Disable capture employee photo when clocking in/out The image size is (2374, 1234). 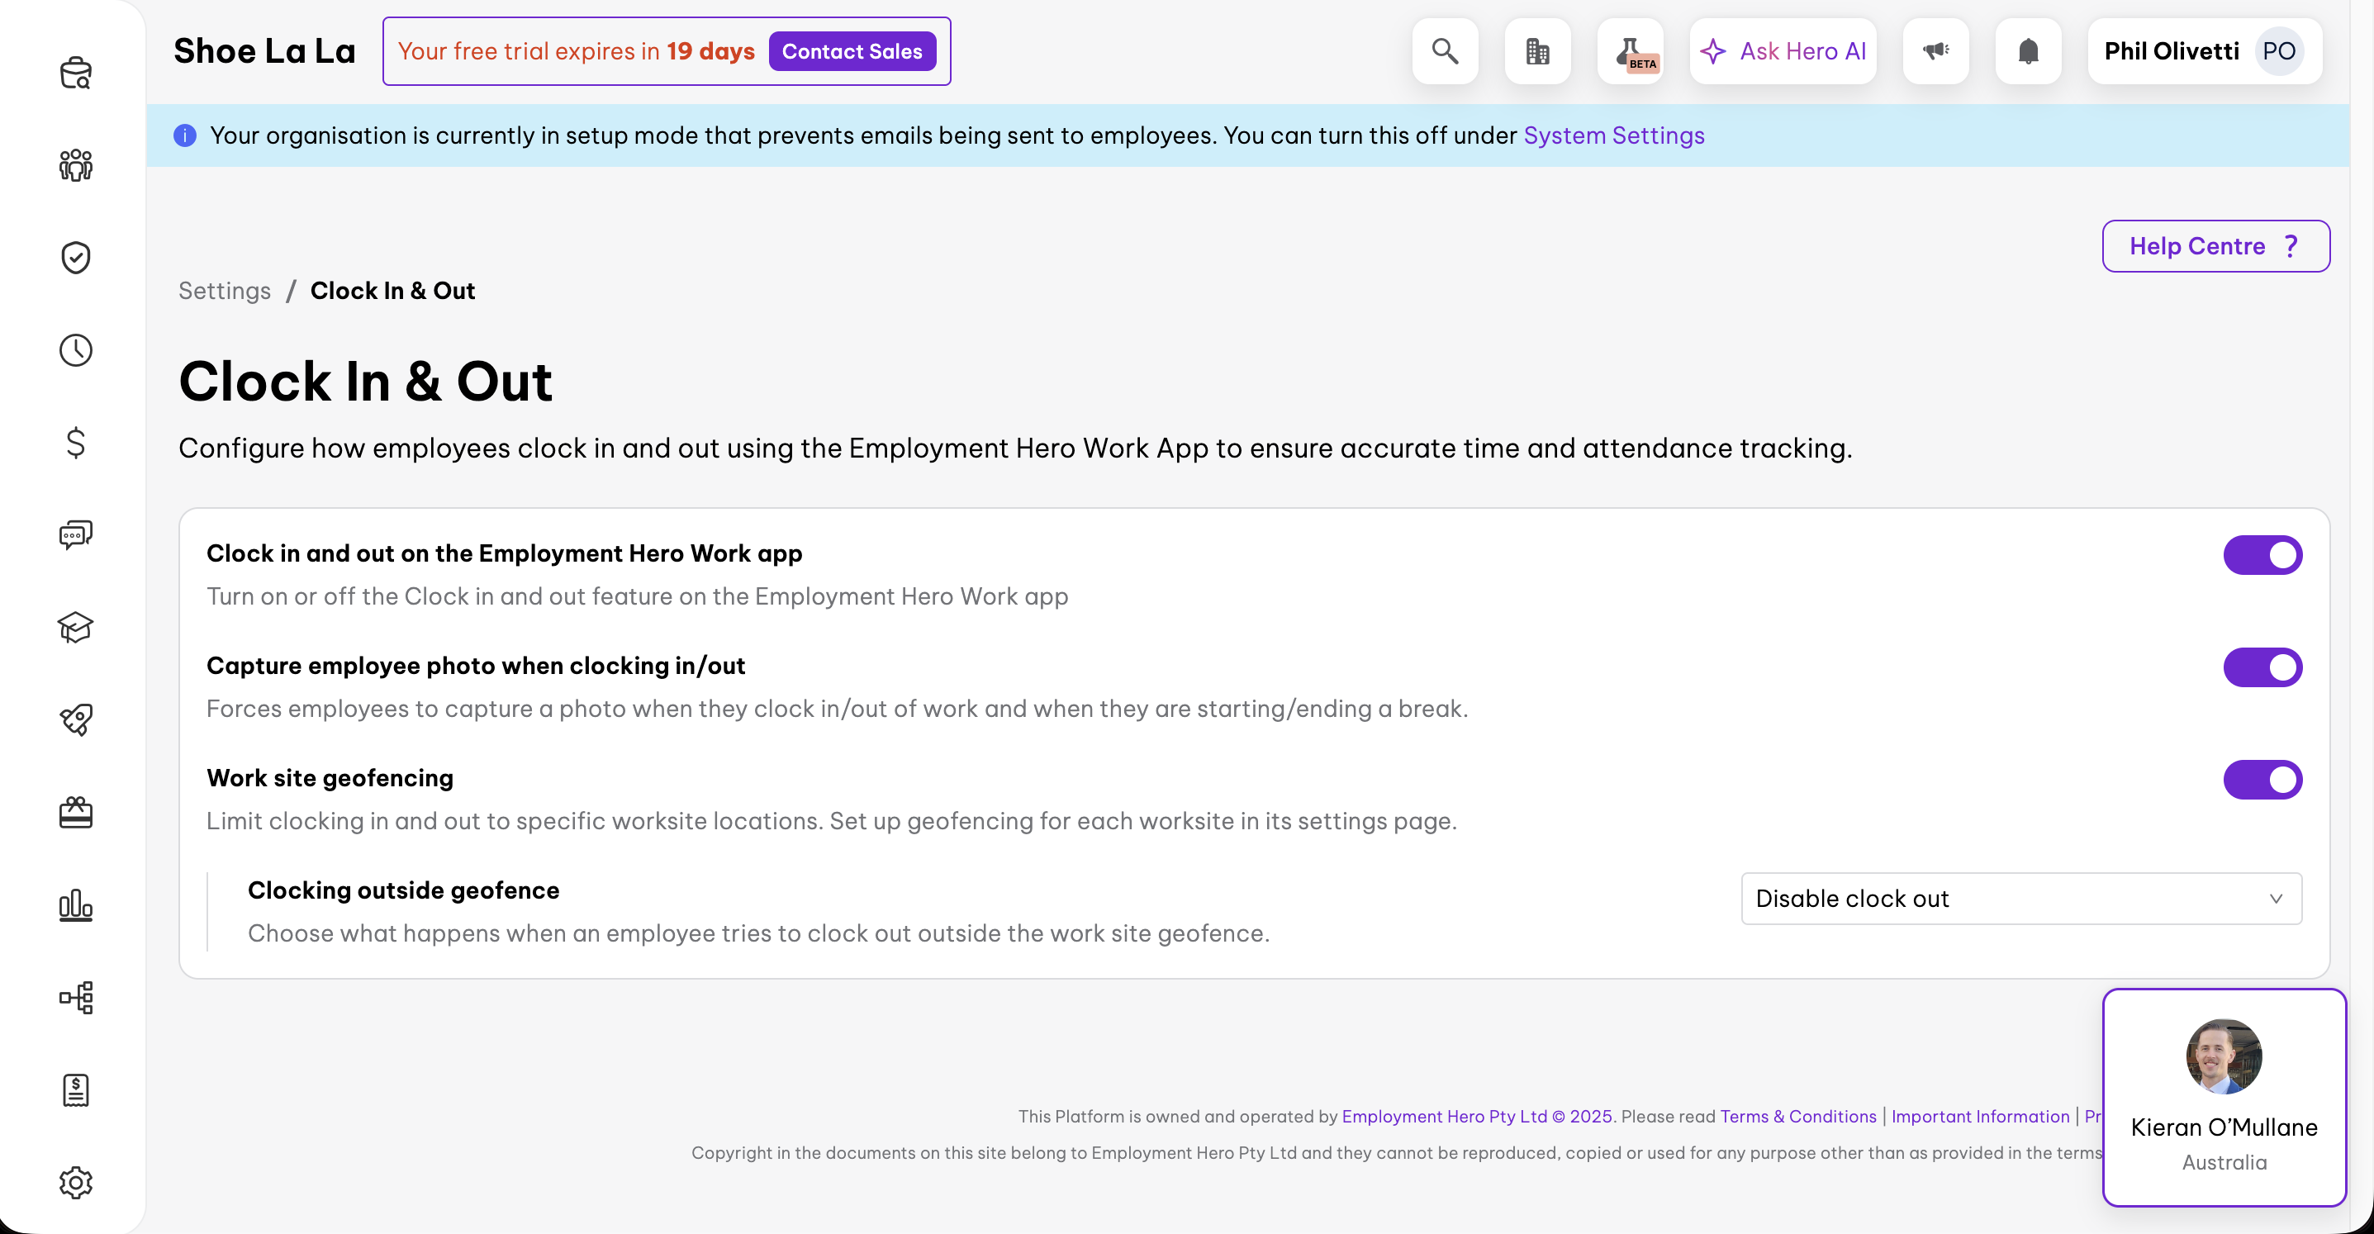pos(2262,667)
